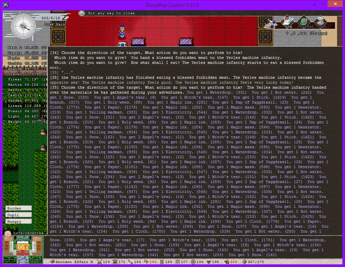Image resolution: width=345 pixels, height=267 pixels.
Task: Click the 'Ancient Affair H' location text
Action: [74, 262]
